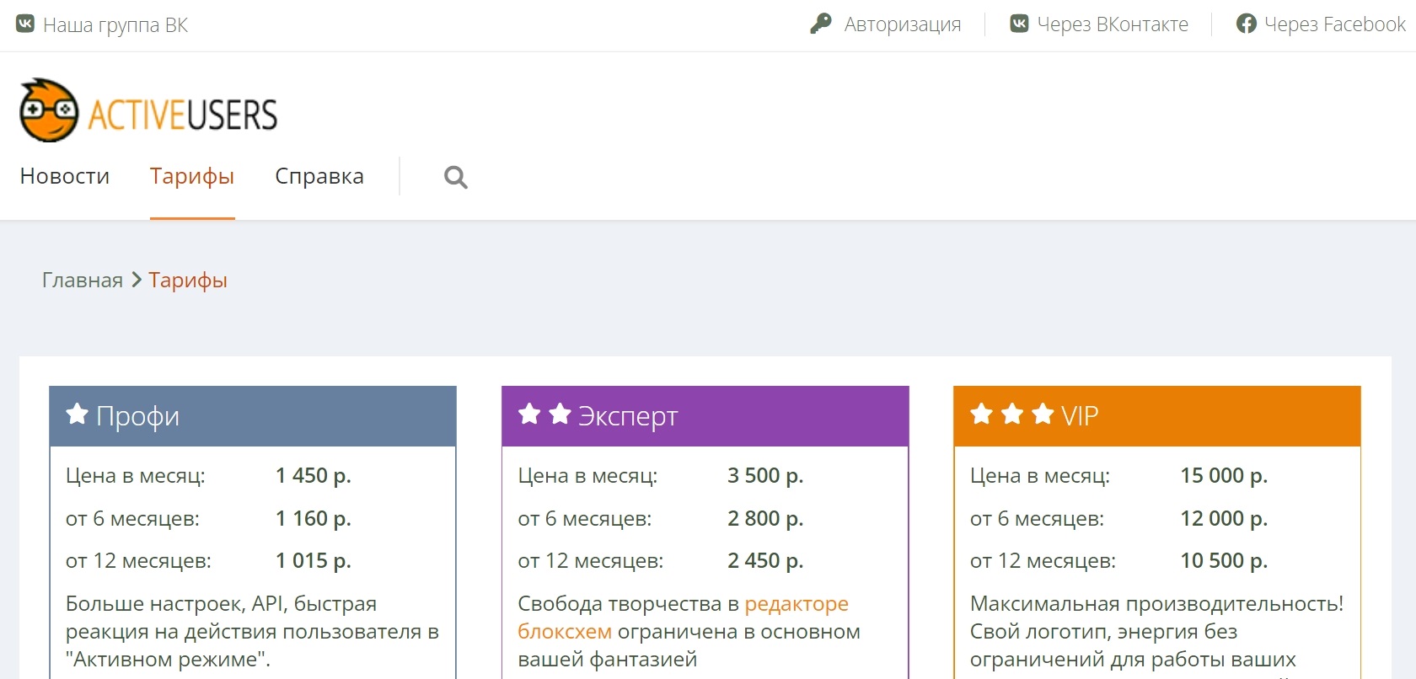Click the second star in the VIP header

point(1012,414)
